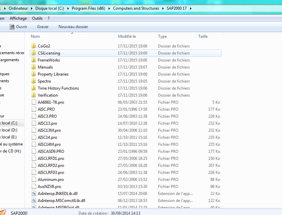Select local (D:) drive in navigation pane

point(9,130)
